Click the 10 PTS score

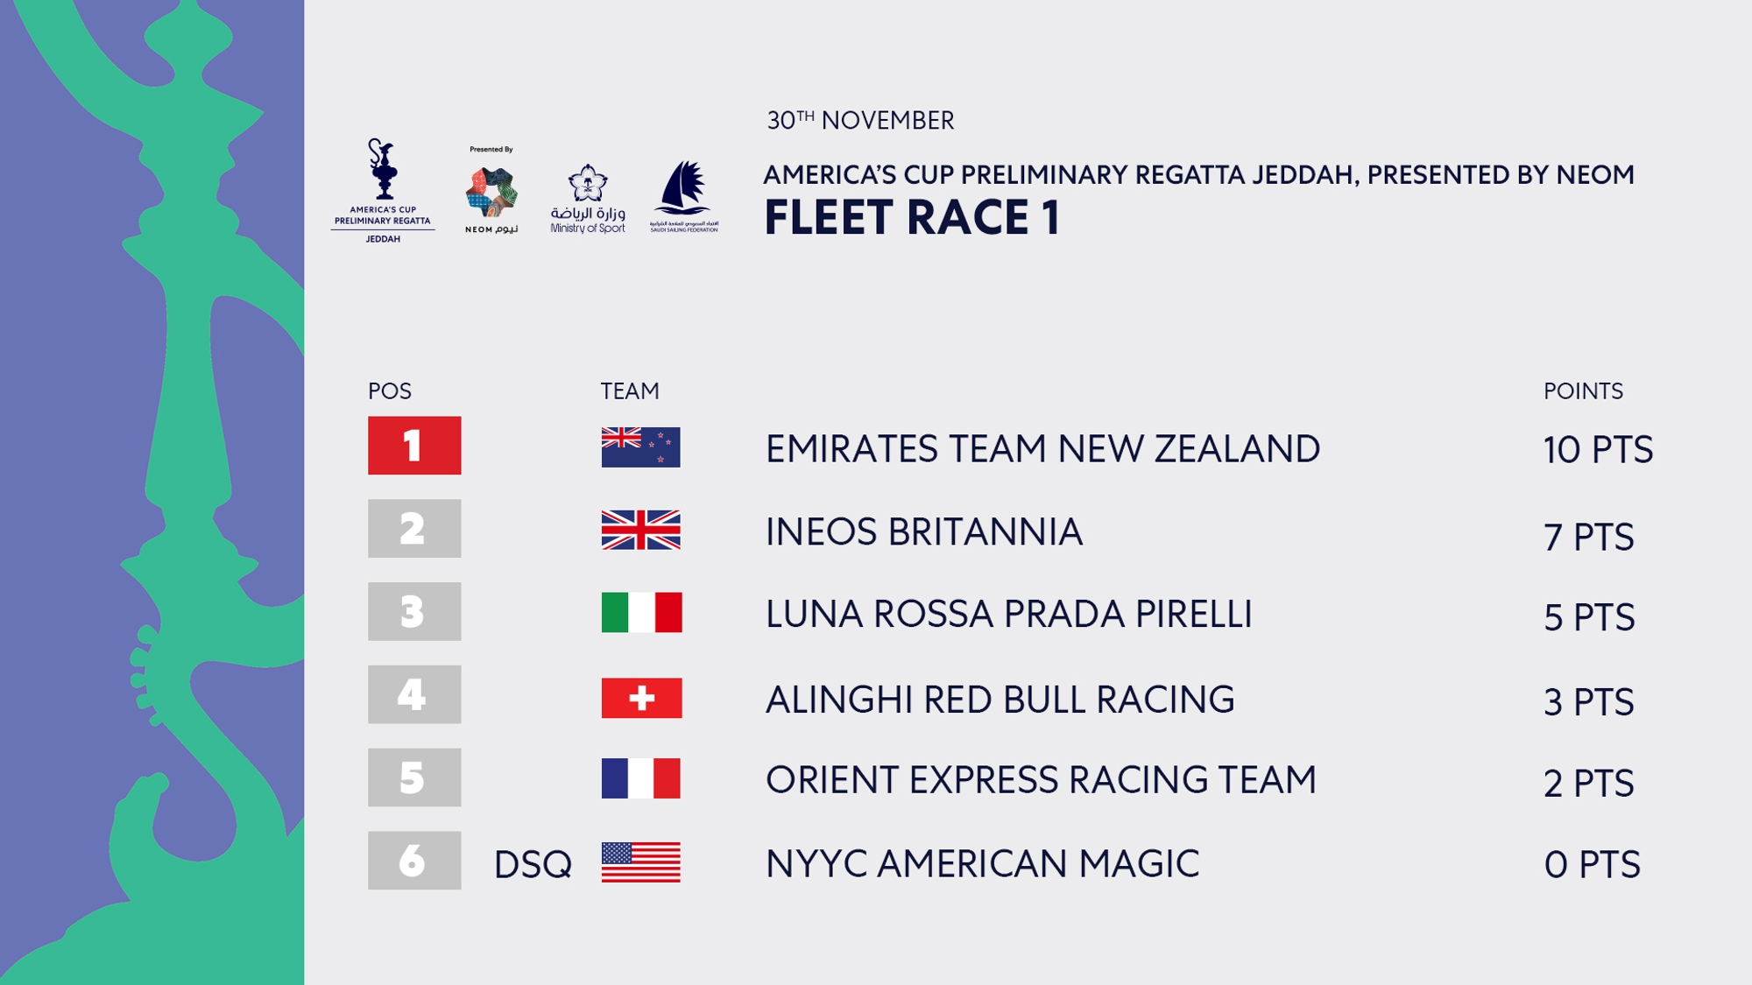click(1598, 449)
